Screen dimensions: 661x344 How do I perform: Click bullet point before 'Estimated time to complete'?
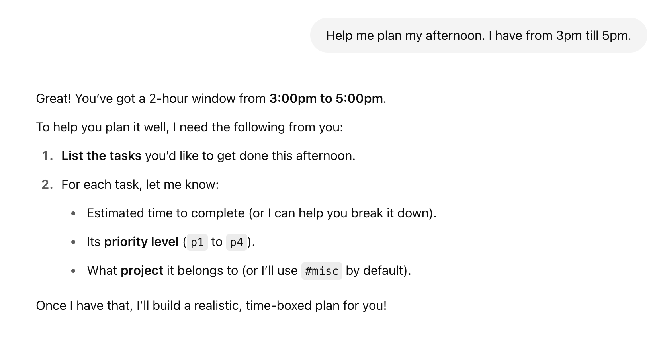click(73, 214)
